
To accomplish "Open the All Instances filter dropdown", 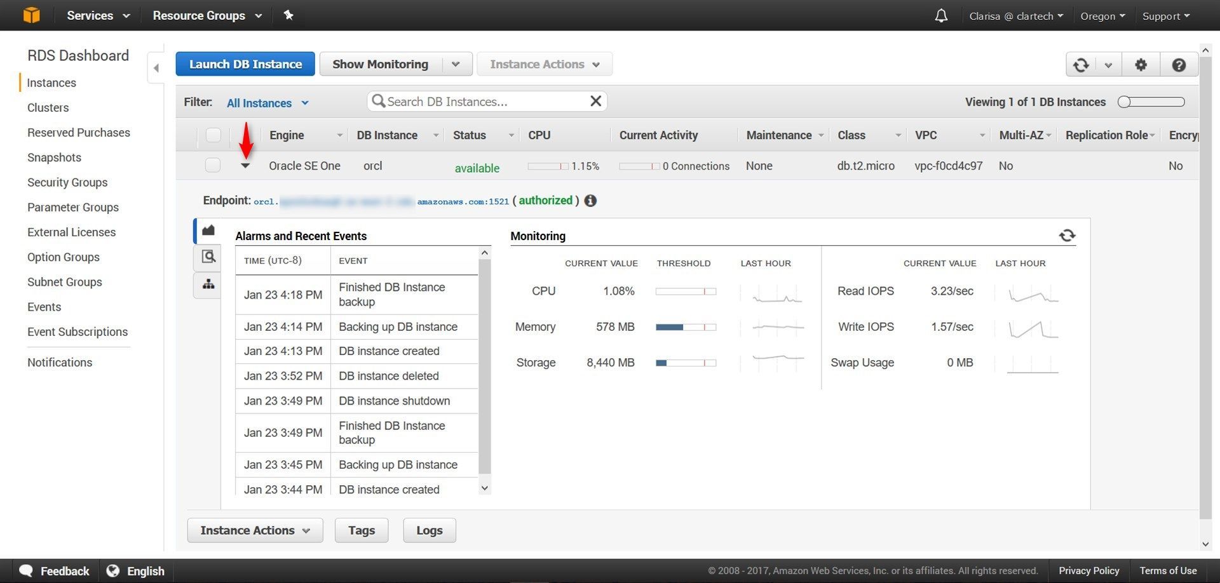I will click(268, 103).
